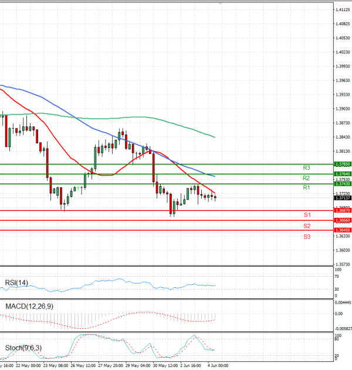This screenshot has height=370, width=352.
Task: Click the 29 May 04:00 time label
Action: [x=138, y=365]
